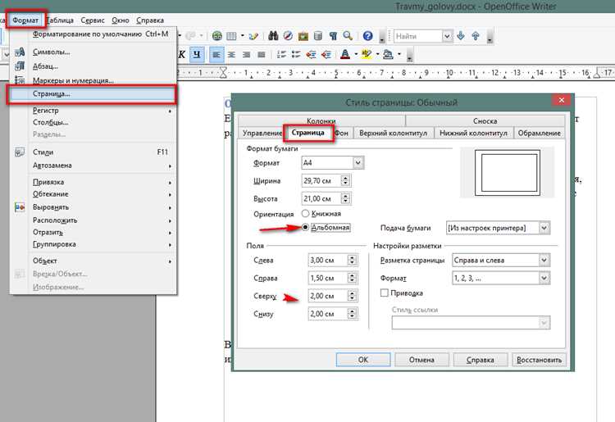
Task: Expand the Background Color dropdown arrow
Action: click(x=399, y=54)
